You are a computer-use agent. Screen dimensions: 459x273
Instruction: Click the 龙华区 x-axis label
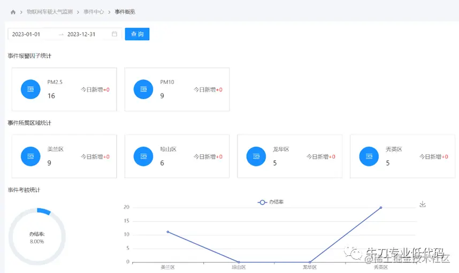310,267
